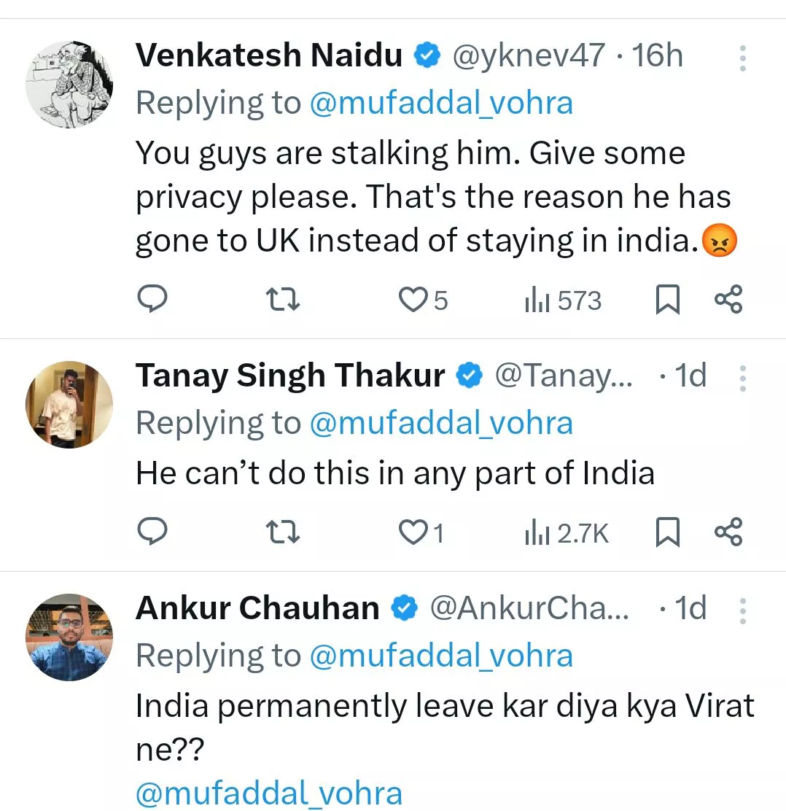
Task: Open more options on Ankur Chauhan's tweet
Action: (742, 610)
